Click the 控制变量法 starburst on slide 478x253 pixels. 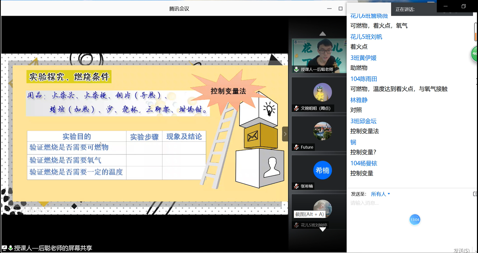(228, 91)
